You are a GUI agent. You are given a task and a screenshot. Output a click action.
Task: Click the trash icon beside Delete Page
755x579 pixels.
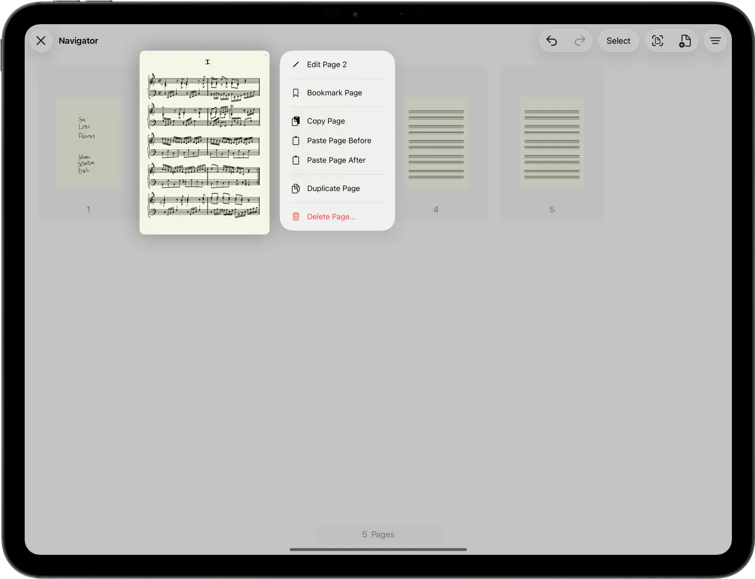pos(296,216)
